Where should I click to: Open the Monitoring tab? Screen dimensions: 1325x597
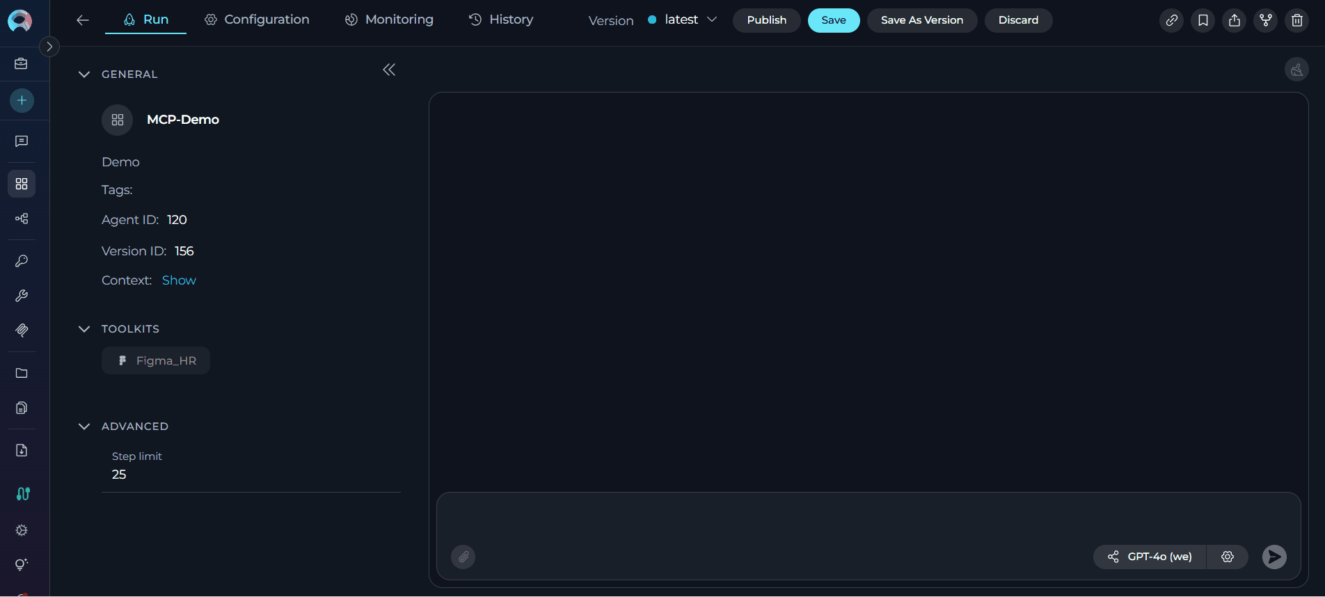[389, 19]
